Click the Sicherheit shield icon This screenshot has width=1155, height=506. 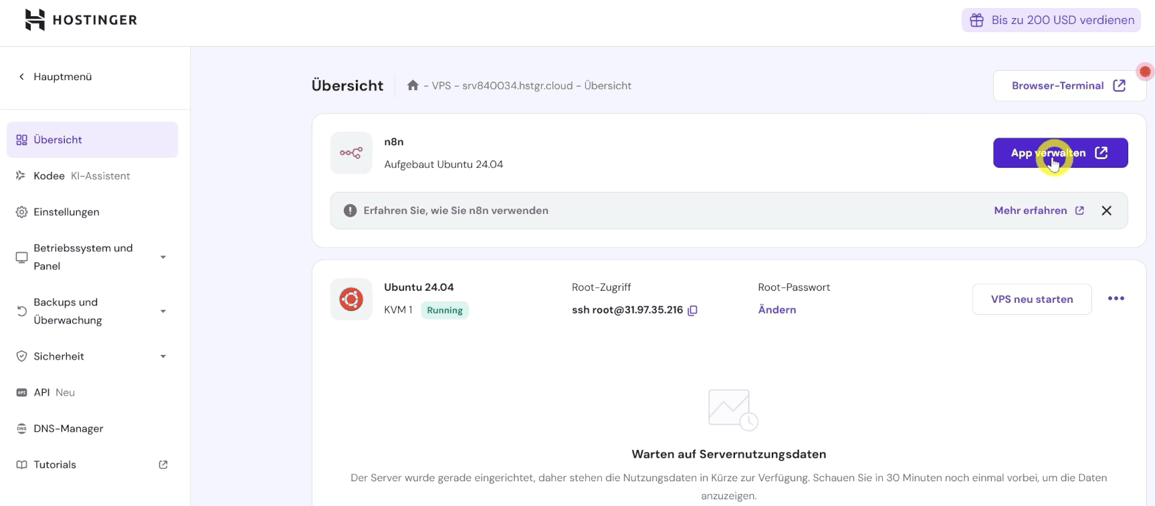(x=21, y=356)
